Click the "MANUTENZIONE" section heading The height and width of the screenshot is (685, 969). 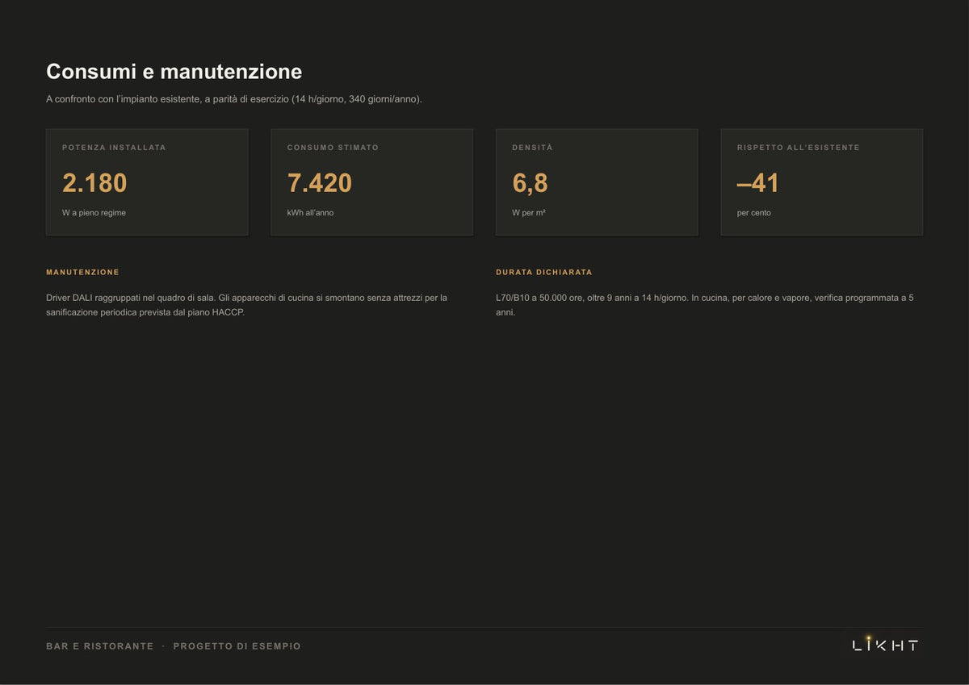[x=82, y=273]
